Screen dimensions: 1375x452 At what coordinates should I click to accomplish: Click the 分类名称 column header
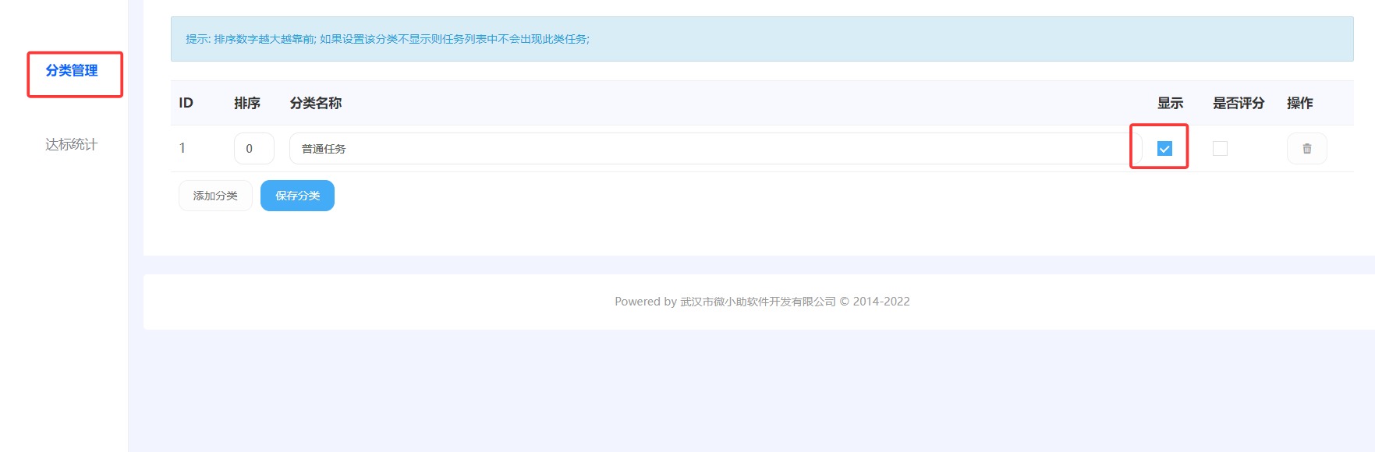[316, 103]
